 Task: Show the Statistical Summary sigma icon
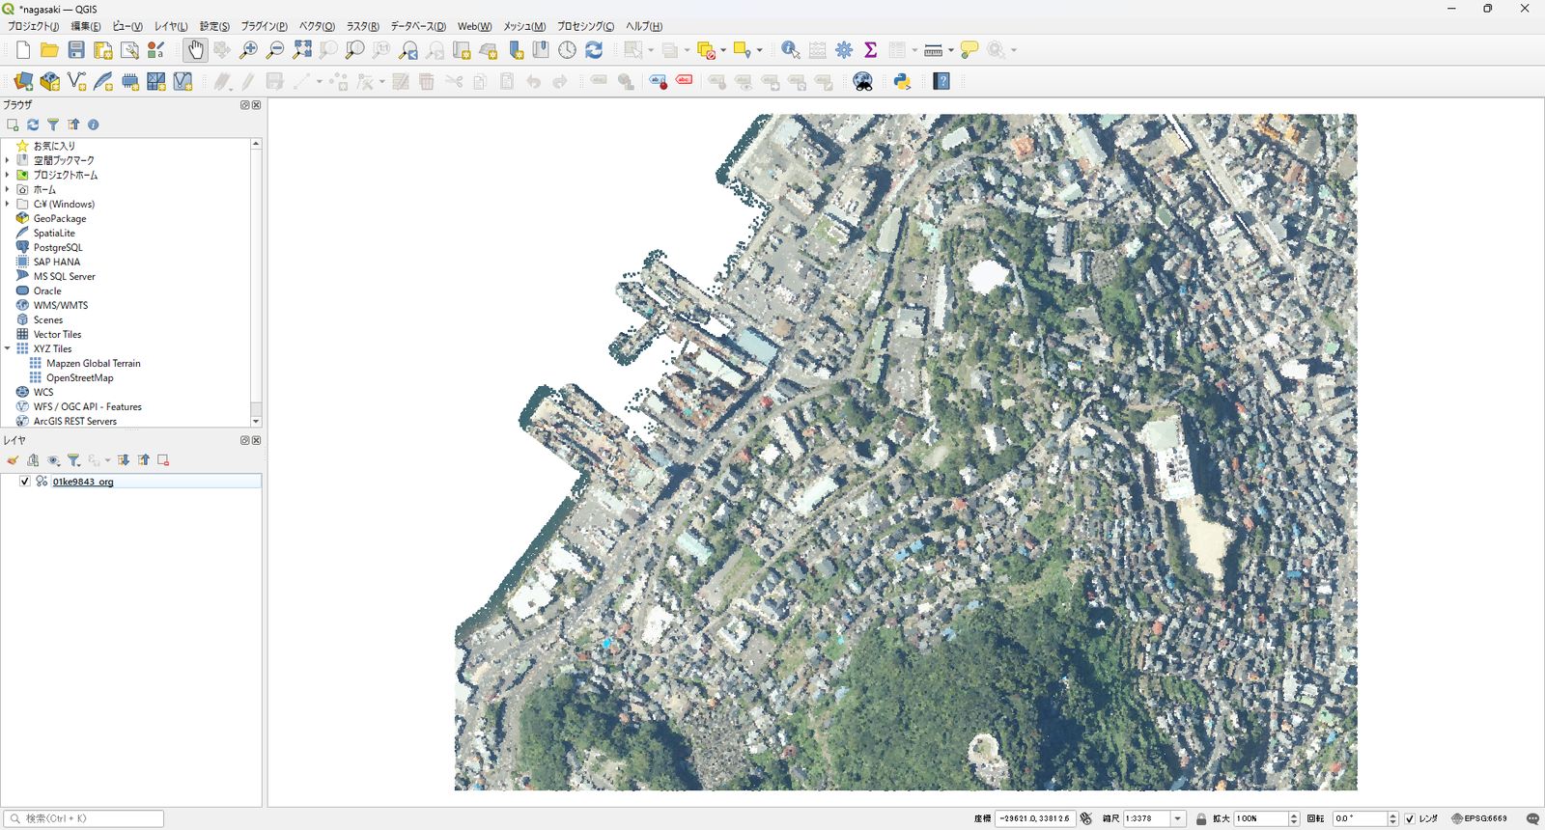coord(870,50)
